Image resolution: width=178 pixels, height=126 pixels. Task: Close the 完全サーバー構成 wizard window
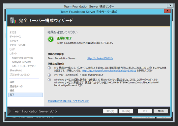(167, 11)
